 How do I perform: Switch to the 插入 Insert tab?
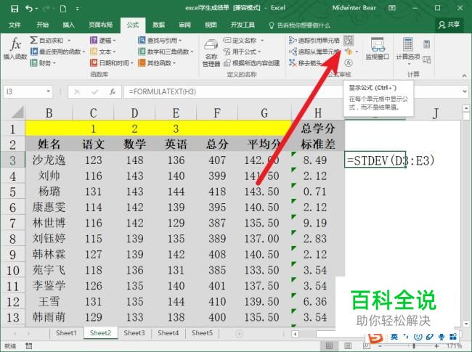68,25
